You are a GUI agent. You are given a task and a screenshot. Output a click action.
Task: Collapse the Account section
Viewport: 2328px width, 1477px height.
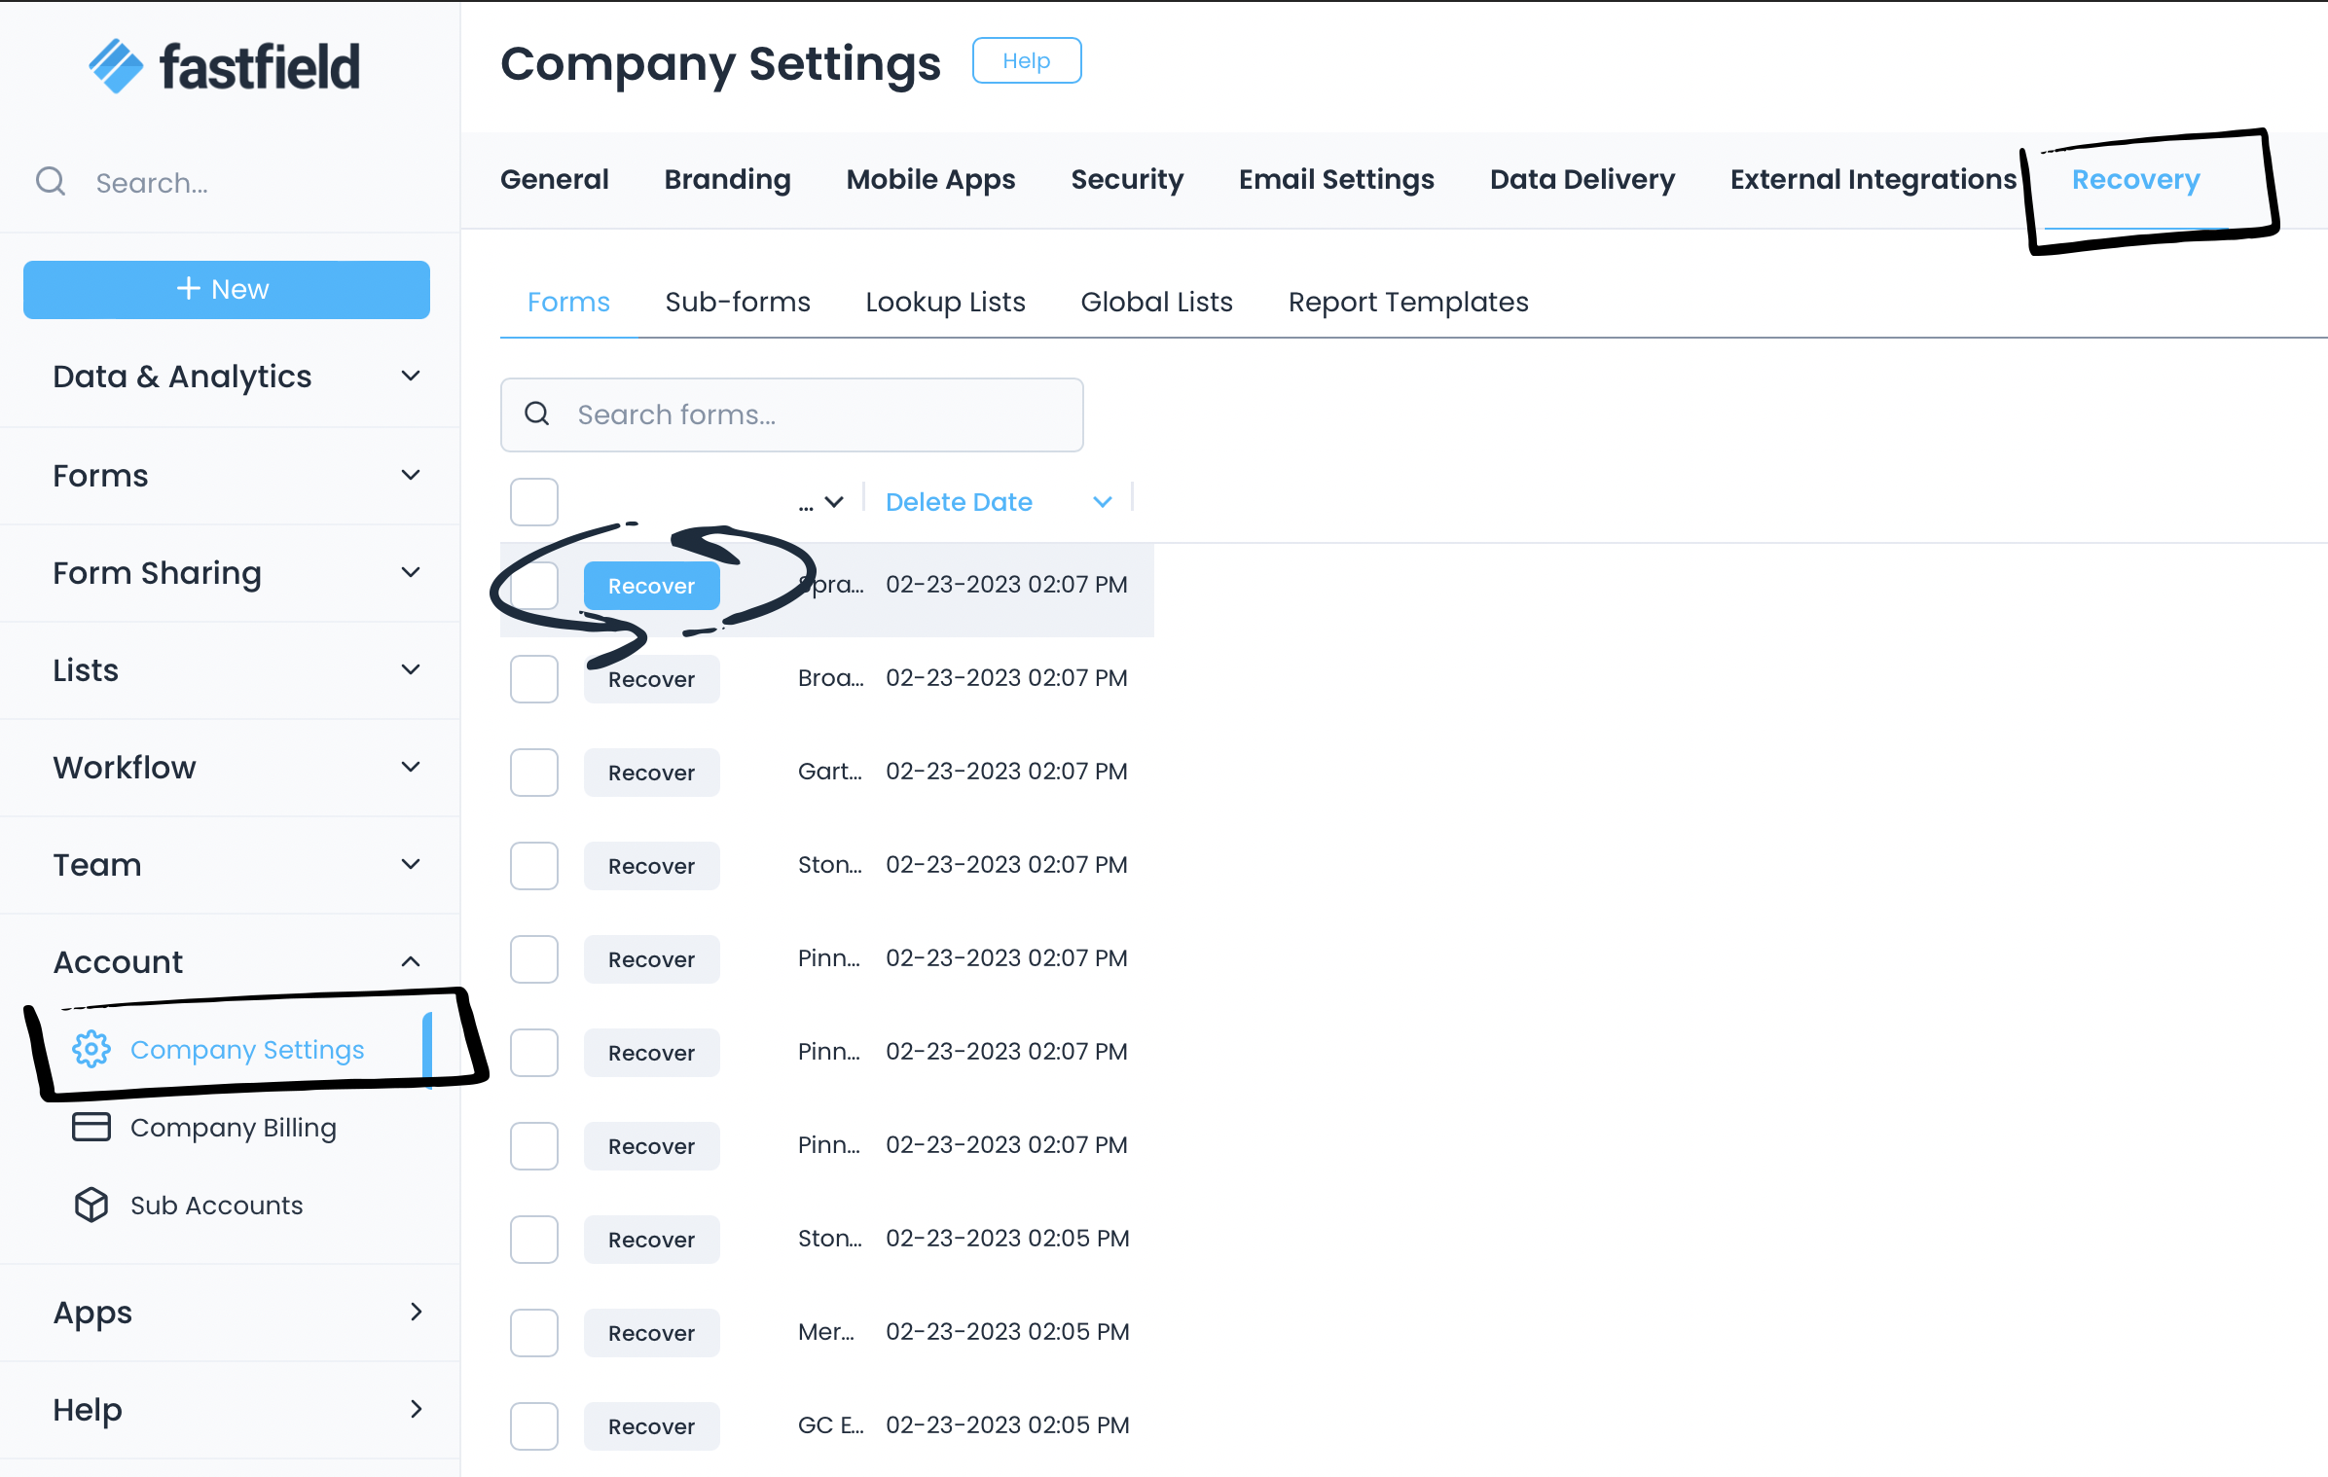pyautogui.click(x=411, y=961)
